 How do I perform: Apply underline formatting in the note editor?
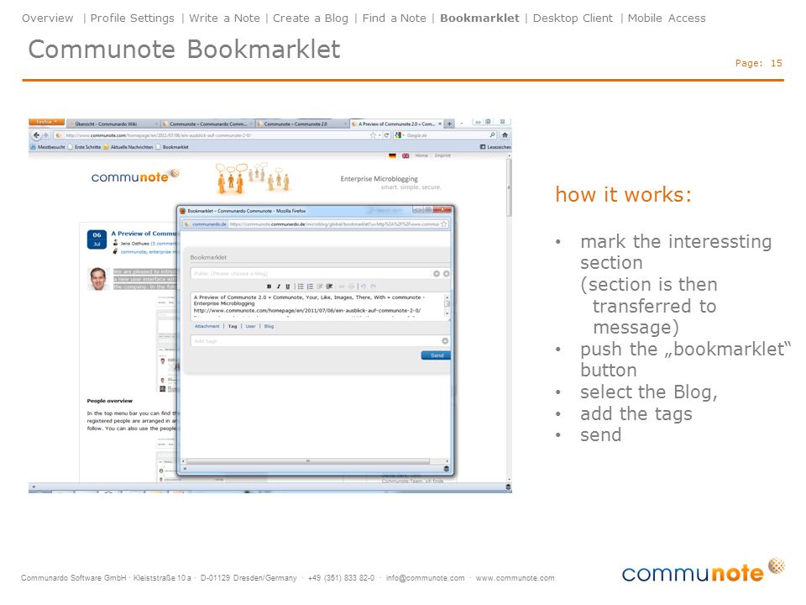coord(288,287)
